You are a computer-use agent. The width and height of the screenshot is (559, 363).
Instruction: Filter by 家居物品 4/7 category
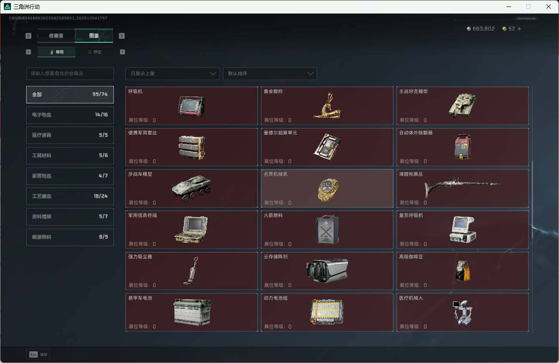pos(70,176)
